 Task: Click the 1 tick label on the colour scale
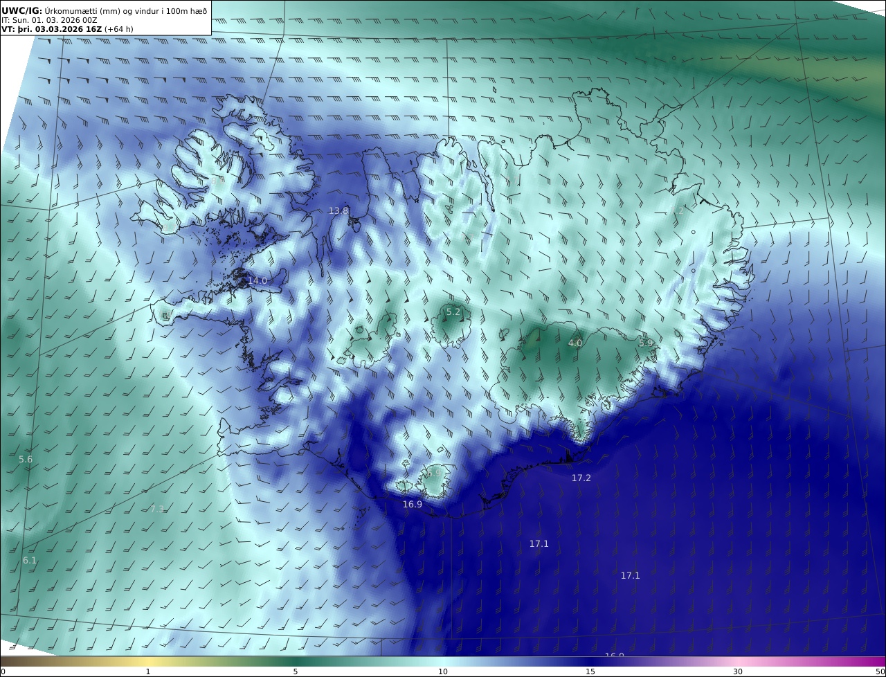pos(148,671)
